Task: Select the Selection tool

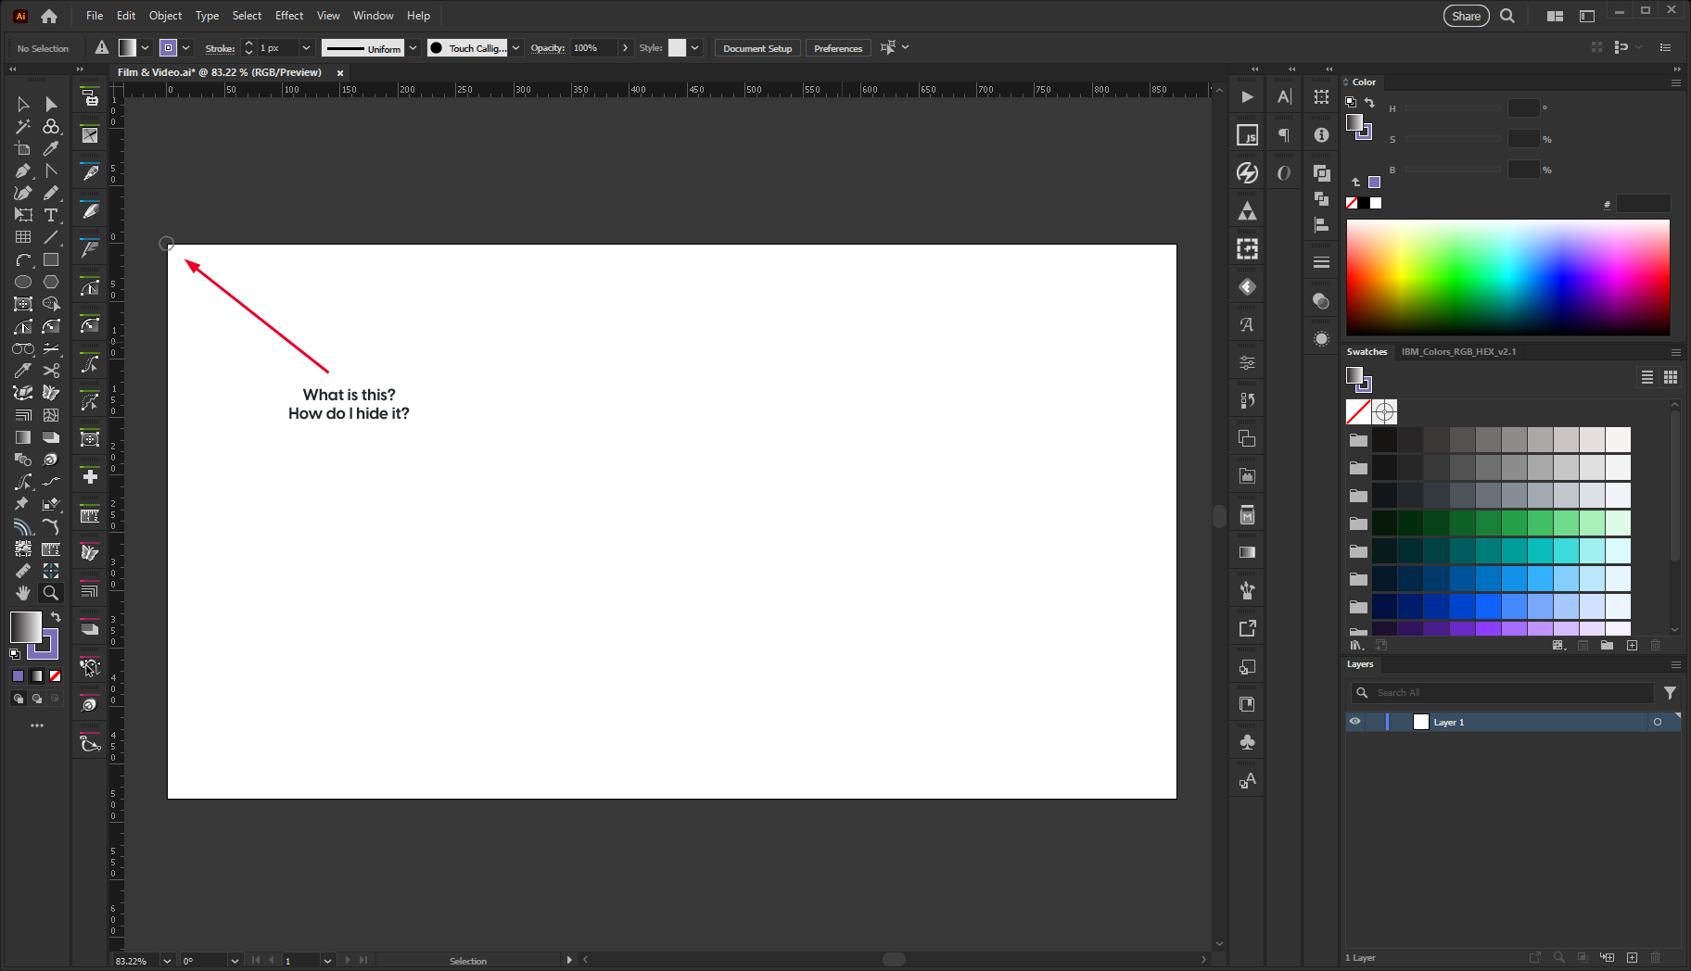Action: 23,105
